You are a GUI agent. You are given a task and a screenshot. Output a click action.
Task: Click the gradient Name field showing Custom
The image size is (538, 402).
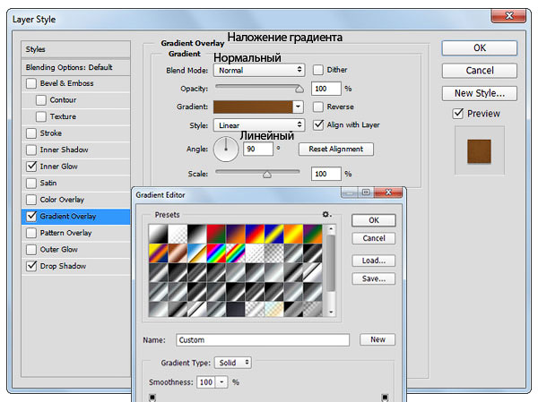263,340
